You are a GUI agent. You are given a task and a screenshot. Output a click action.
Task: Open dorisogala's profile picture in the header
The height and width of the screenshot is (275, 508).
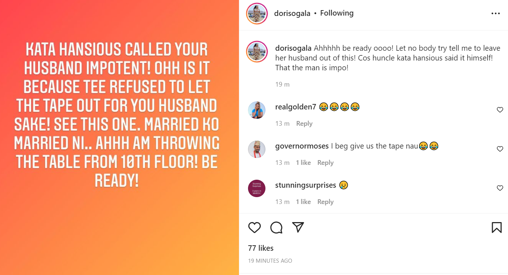(257, 14)
